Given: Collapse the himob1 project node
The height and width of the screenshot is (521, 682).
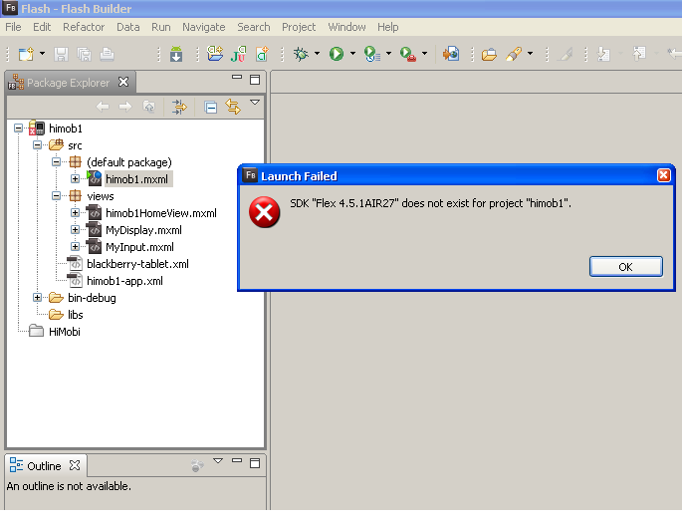Looking at the screenshot, I should click(18, 128).
